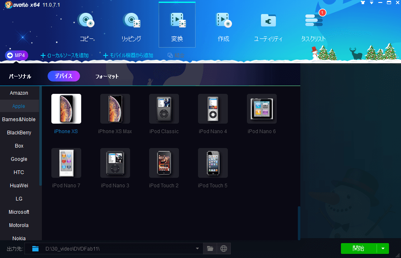Click the output path field D:\30_video\DVDFab11\
This screenshot has width=401, height=258.
(114, 248)
